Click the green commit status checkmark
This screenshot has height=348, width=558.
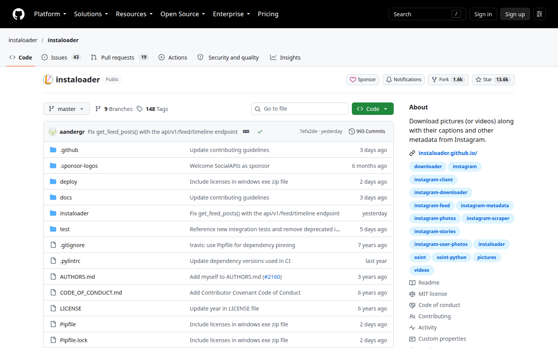point(260,131)
